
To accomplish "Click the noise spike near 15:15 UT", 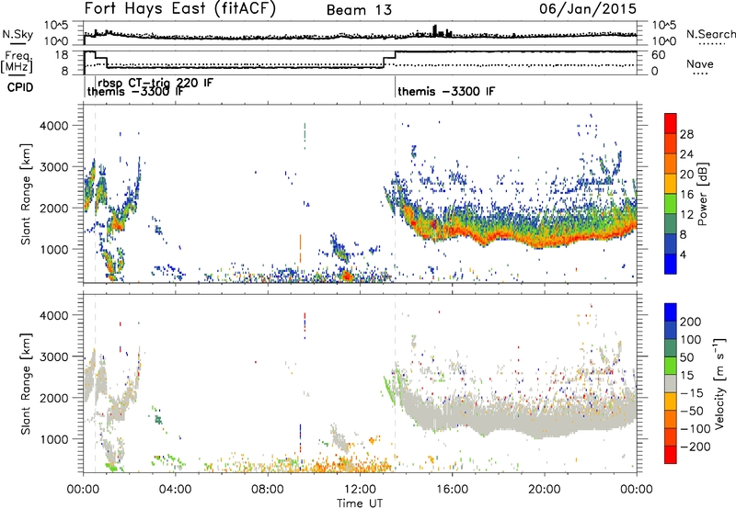I will [x=435, y=30].
